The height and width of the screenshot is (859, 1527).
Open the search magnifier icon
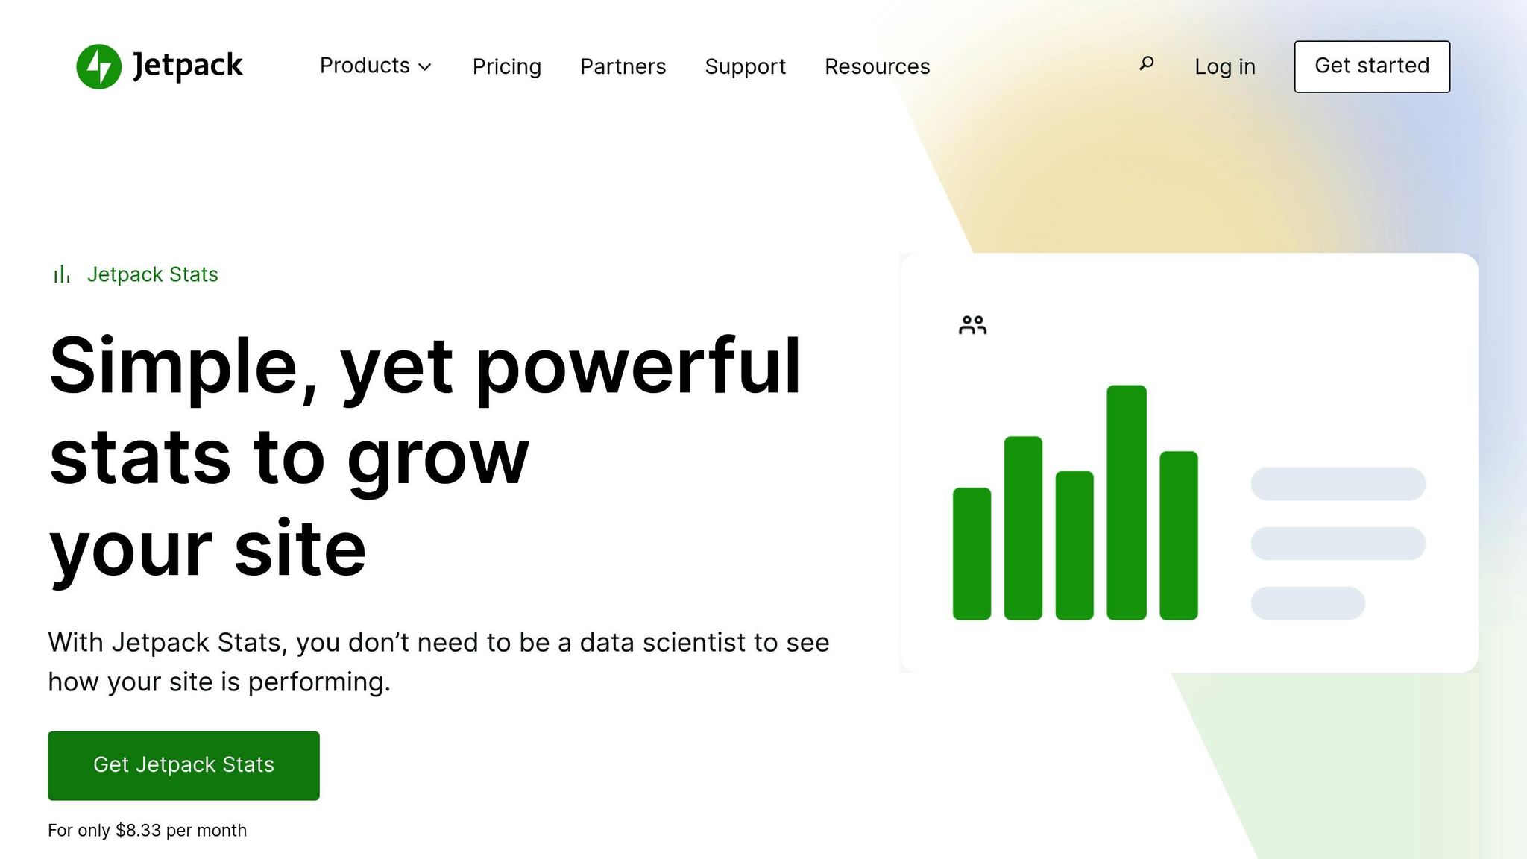point(1147,64)
